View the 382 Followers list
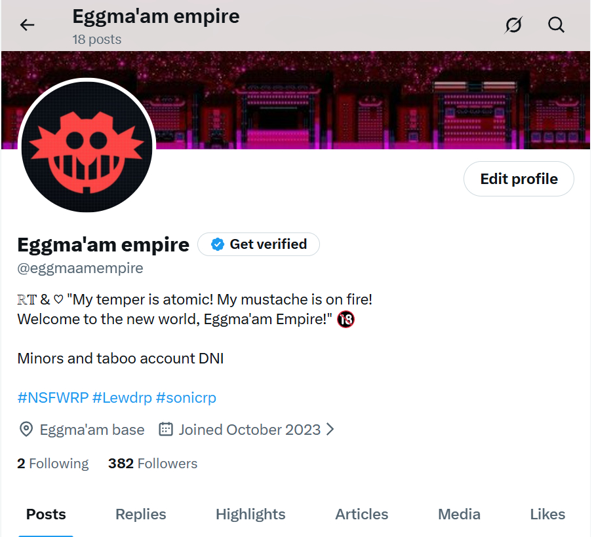The height and width of the screenshot is (537, 594). (153, 464)
